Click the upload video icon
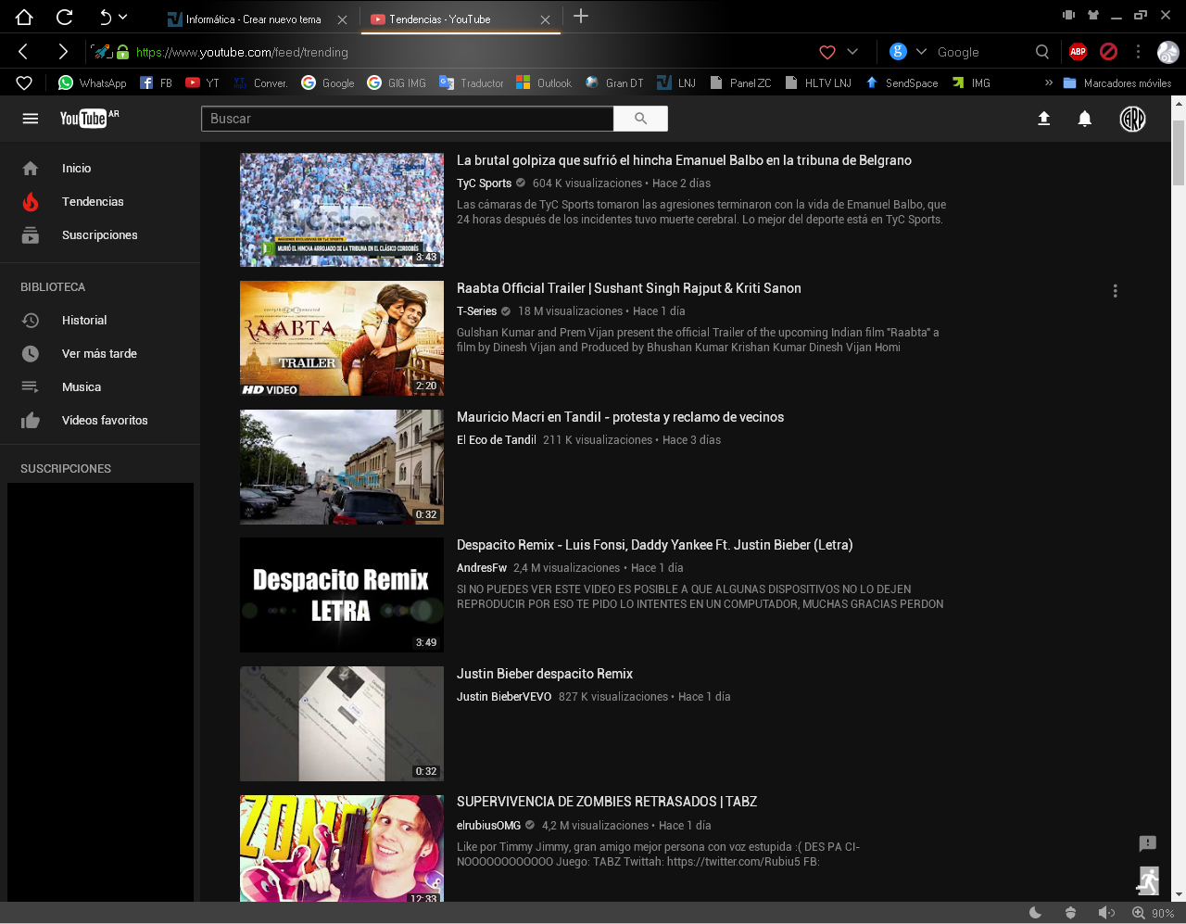Screen dimensions: 1186x924 pos(1043,119)
